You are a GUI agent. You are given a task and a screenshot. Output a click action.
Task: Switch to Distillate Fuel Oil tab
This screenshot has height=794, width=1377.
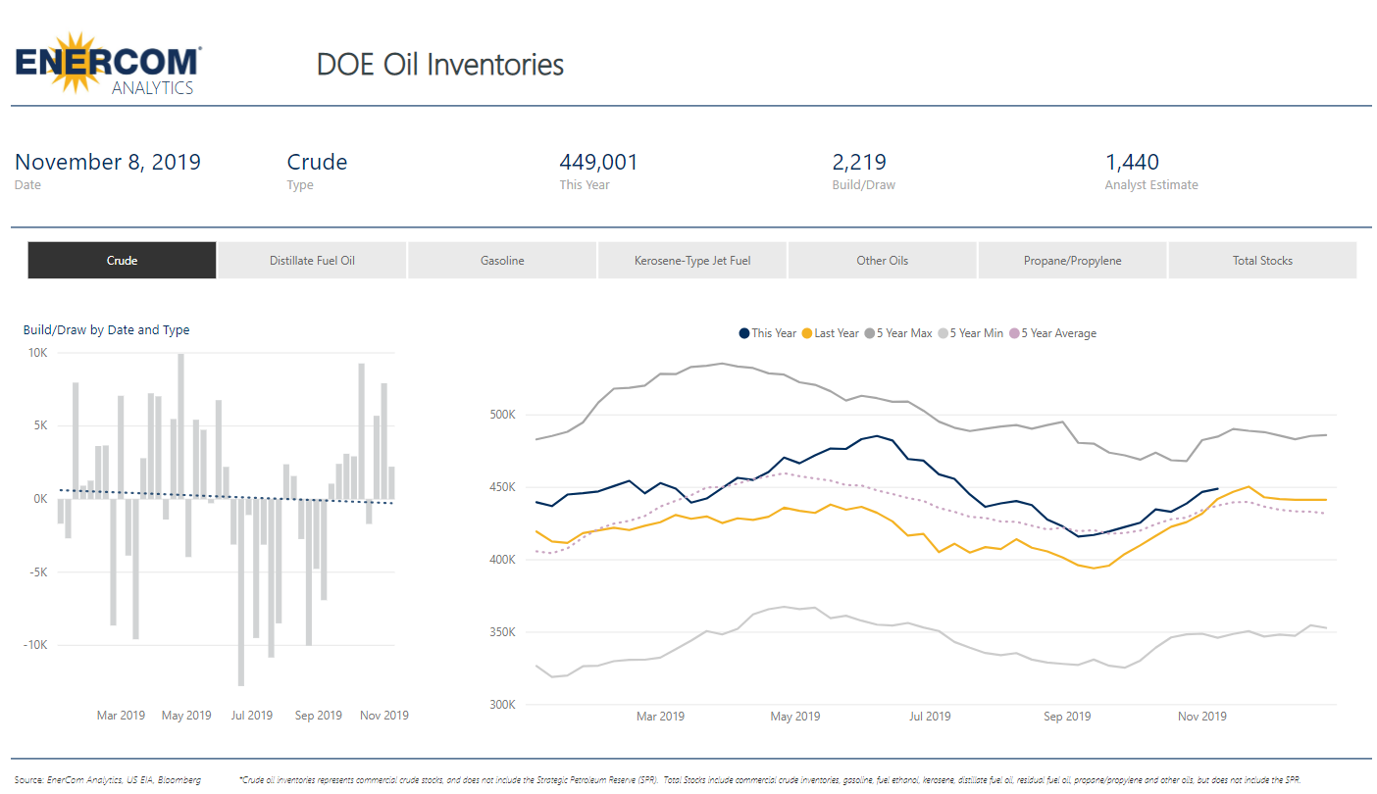tap(312, 261)
